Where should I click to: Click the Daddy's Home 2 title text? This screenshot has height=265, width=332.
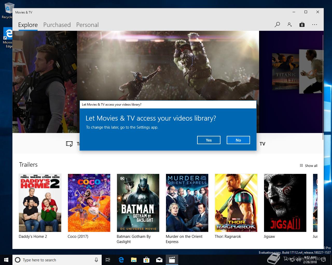(x=33, y=237)
